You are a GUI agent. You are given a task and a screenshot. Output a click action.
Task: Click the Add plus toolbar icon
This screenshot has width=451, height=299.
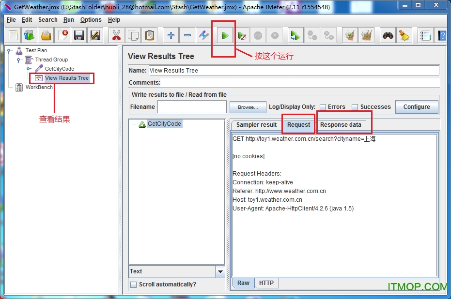pos(171,35)
